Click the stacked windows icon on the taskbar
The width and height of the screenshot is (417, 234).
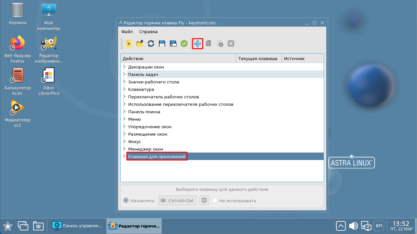coord(23,226)
